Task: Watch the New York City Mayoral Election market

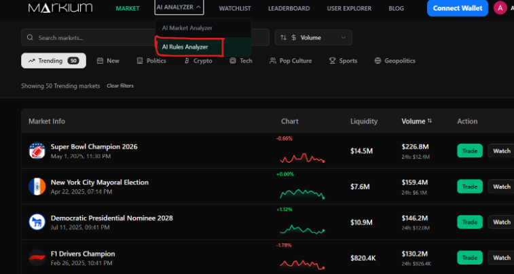Action: 502,187
